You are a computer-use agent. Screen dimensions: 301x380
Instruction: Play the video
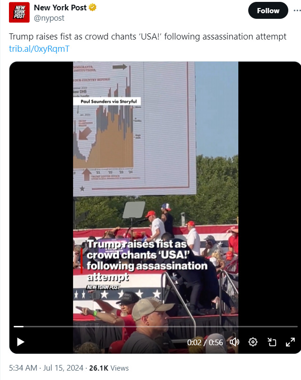point(21,342)
